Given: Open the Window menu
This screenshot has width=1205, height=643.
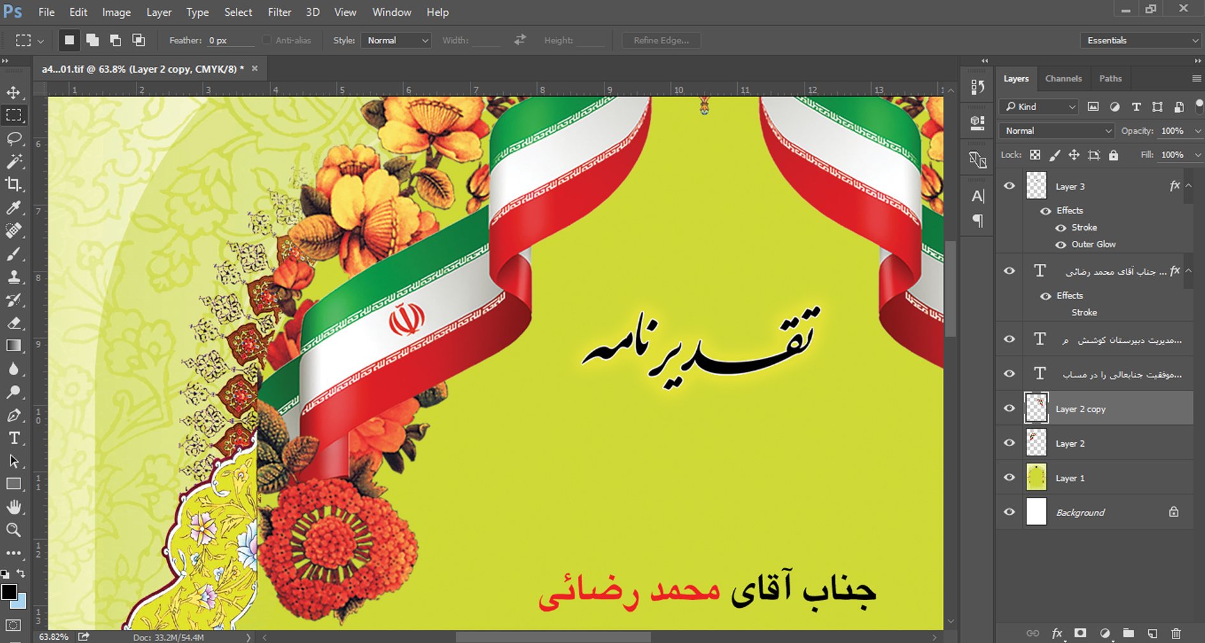Looking at the screenshot, I should pos(391,12).
